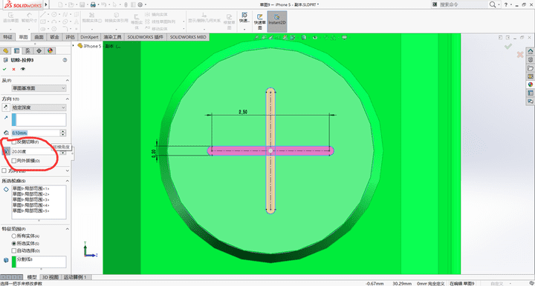
Task: Collapse the Direction 1 section
Action: [x=67, y=99]
